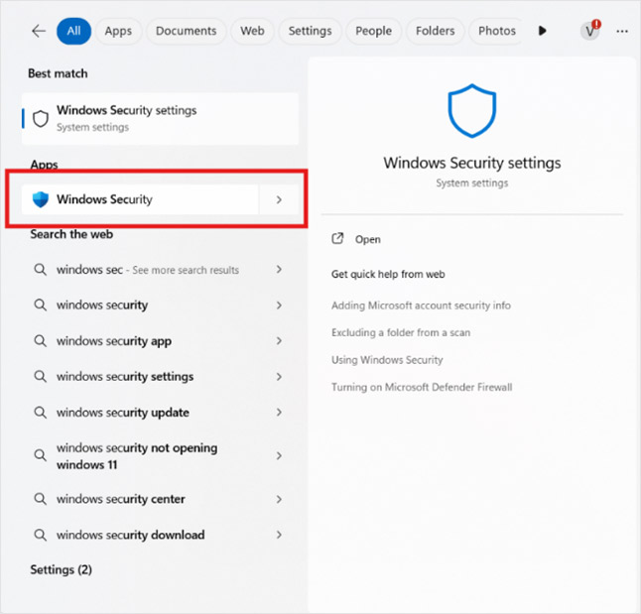Click search icon next to 'windows security update'

(x=40, y=413)
